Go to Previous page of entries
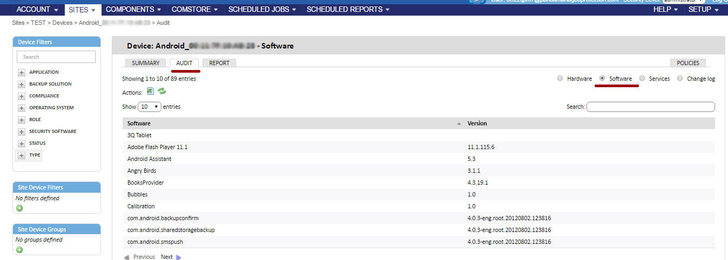 coord(144,257)
